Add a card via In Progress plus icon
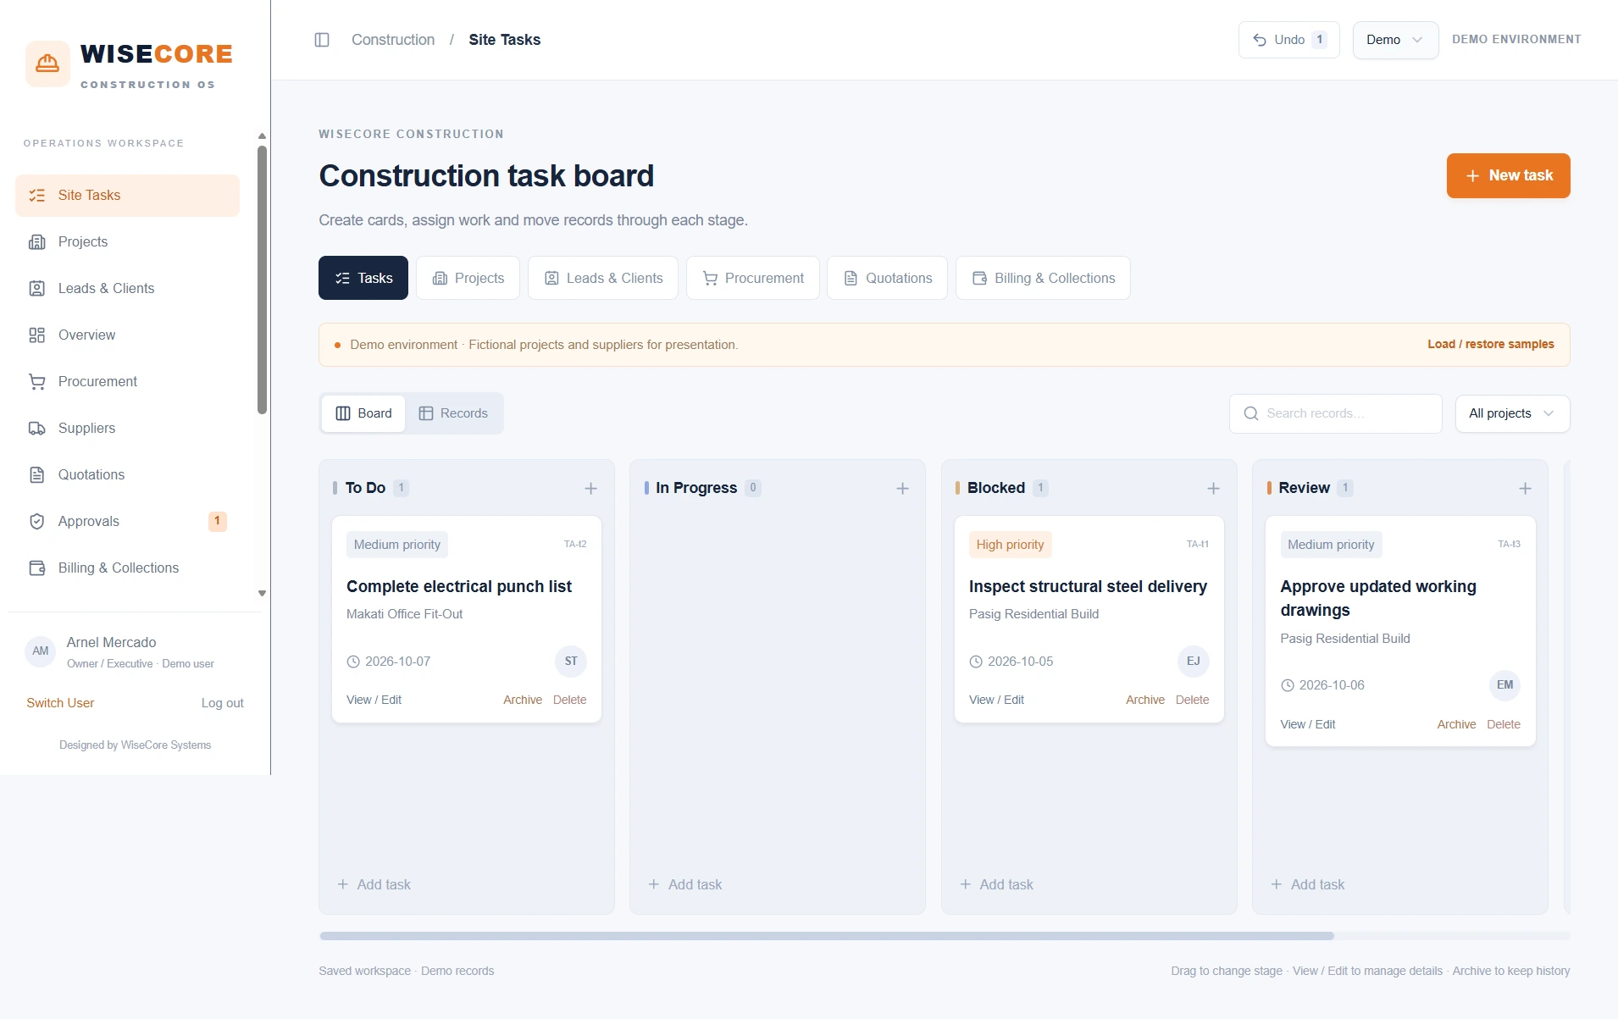 902,489
